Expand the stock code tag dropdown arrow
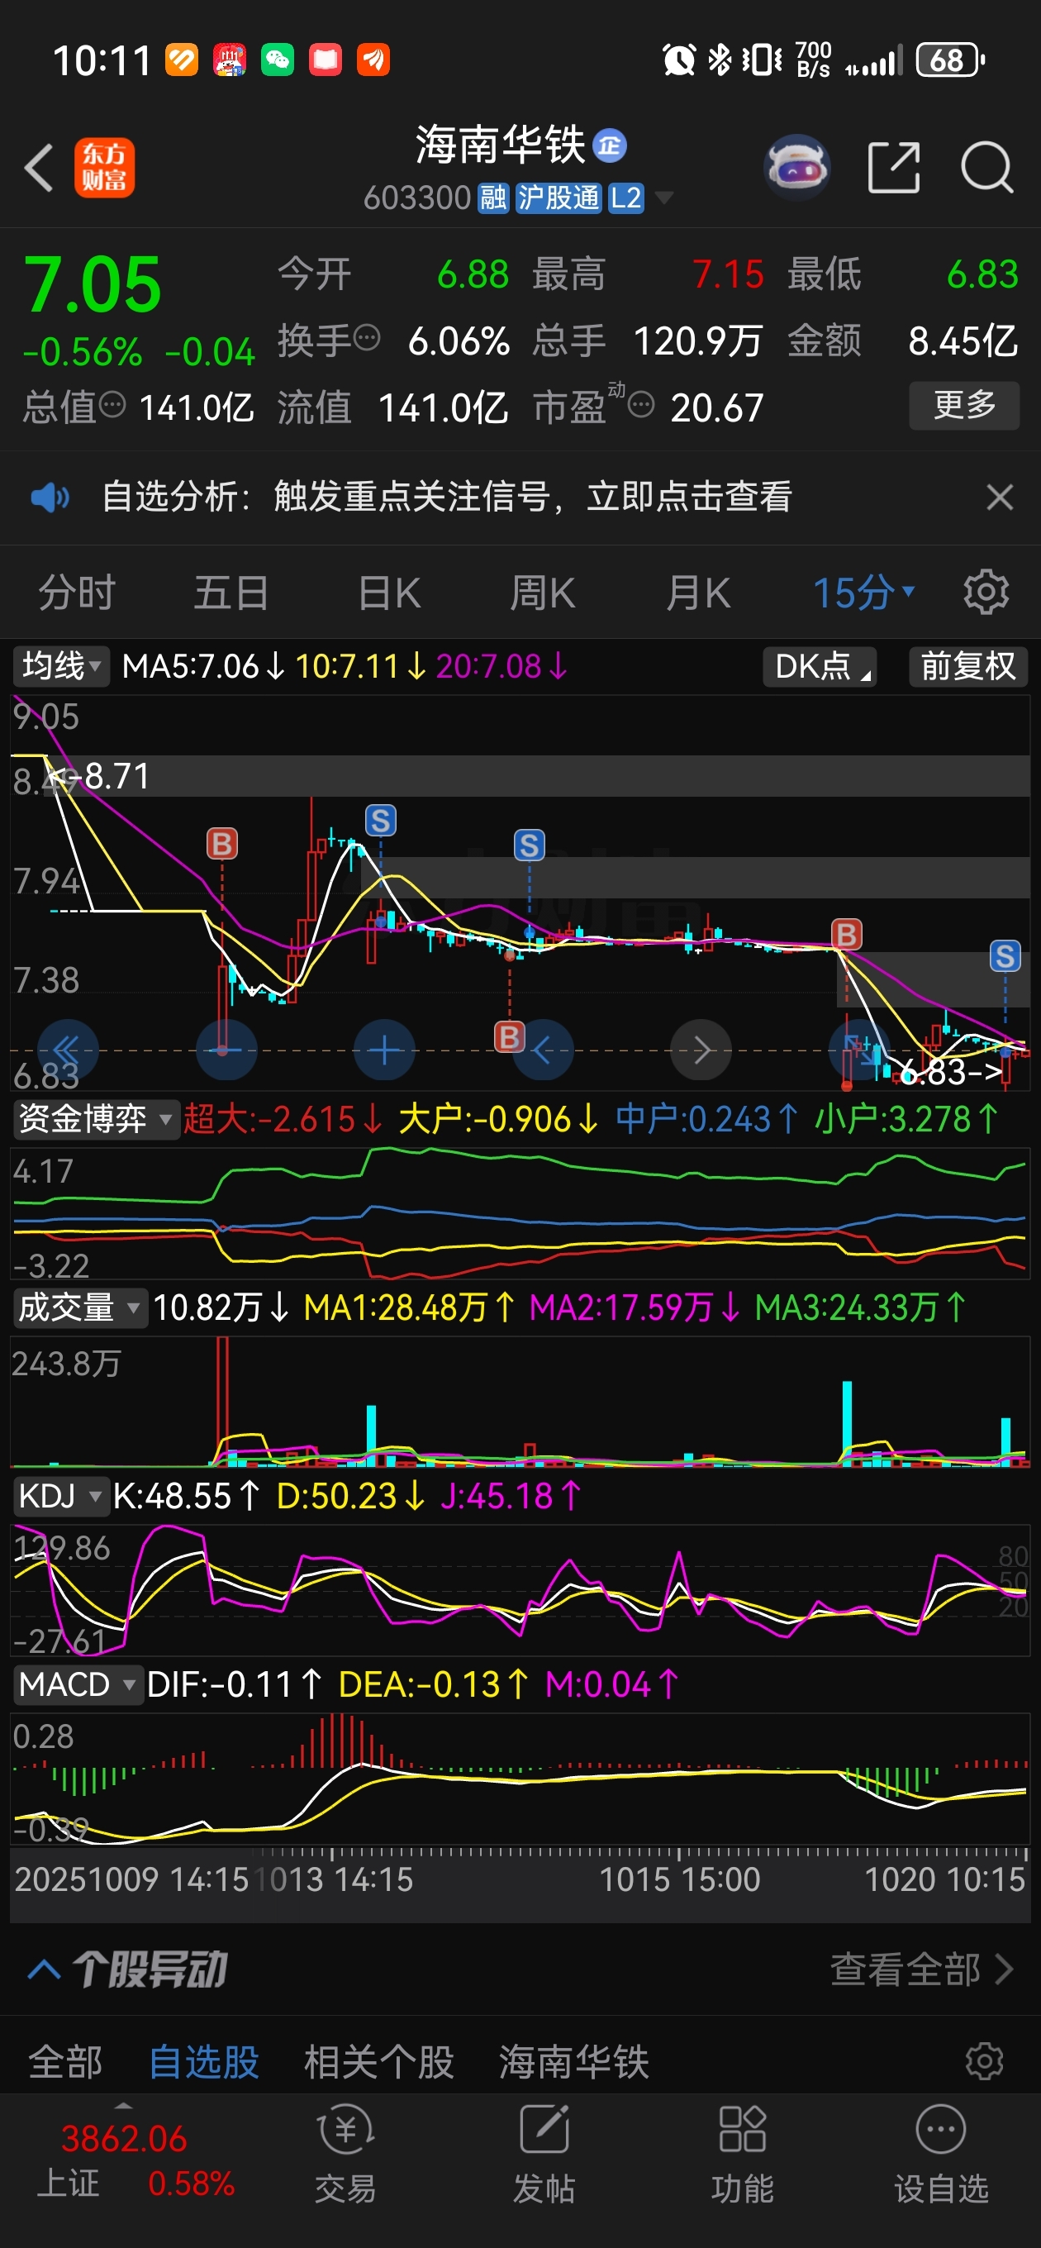 tap(664, 198)
